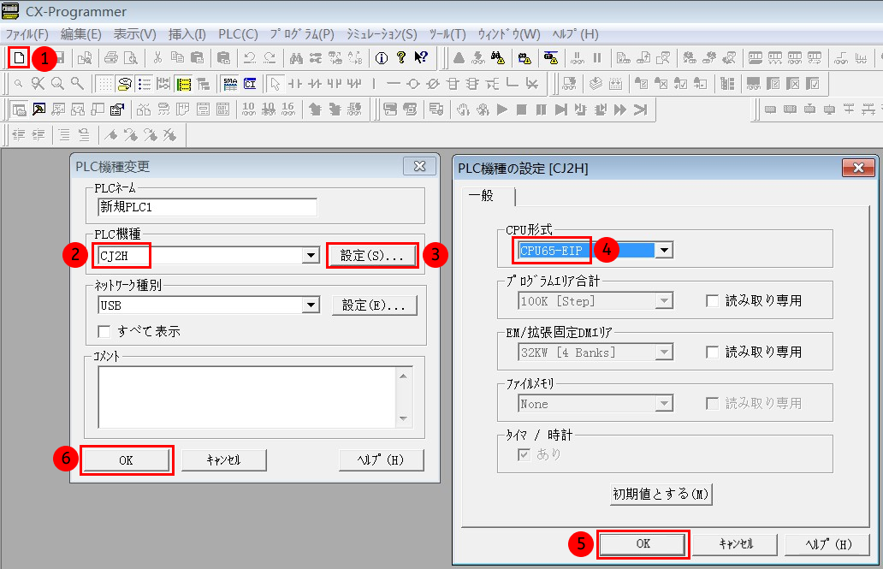Open the PLC機種 dropdown showing CJ2H
This screenshot has width=883, height=569.
click(x=311, y=256)
